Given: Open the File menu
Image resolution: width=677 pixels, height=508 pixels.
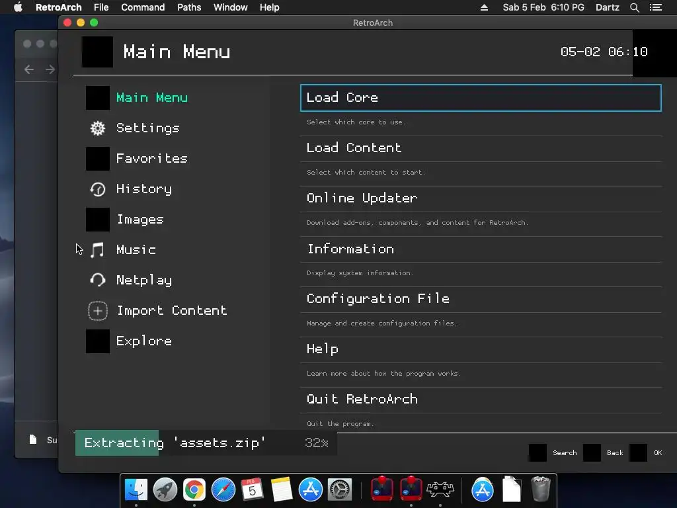Looking at the screenshot, I should pyautogui.click(x=101, y=7).
